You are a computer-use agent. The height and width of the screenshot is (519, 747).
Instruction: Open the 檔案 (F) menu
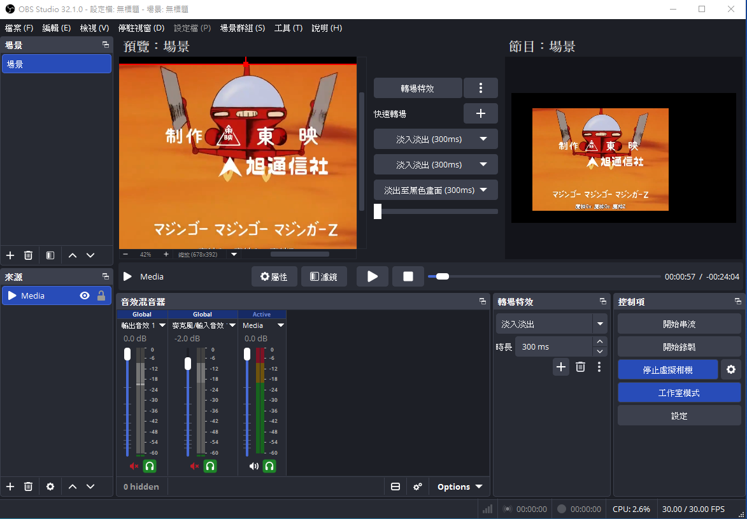tap(19, 28)
